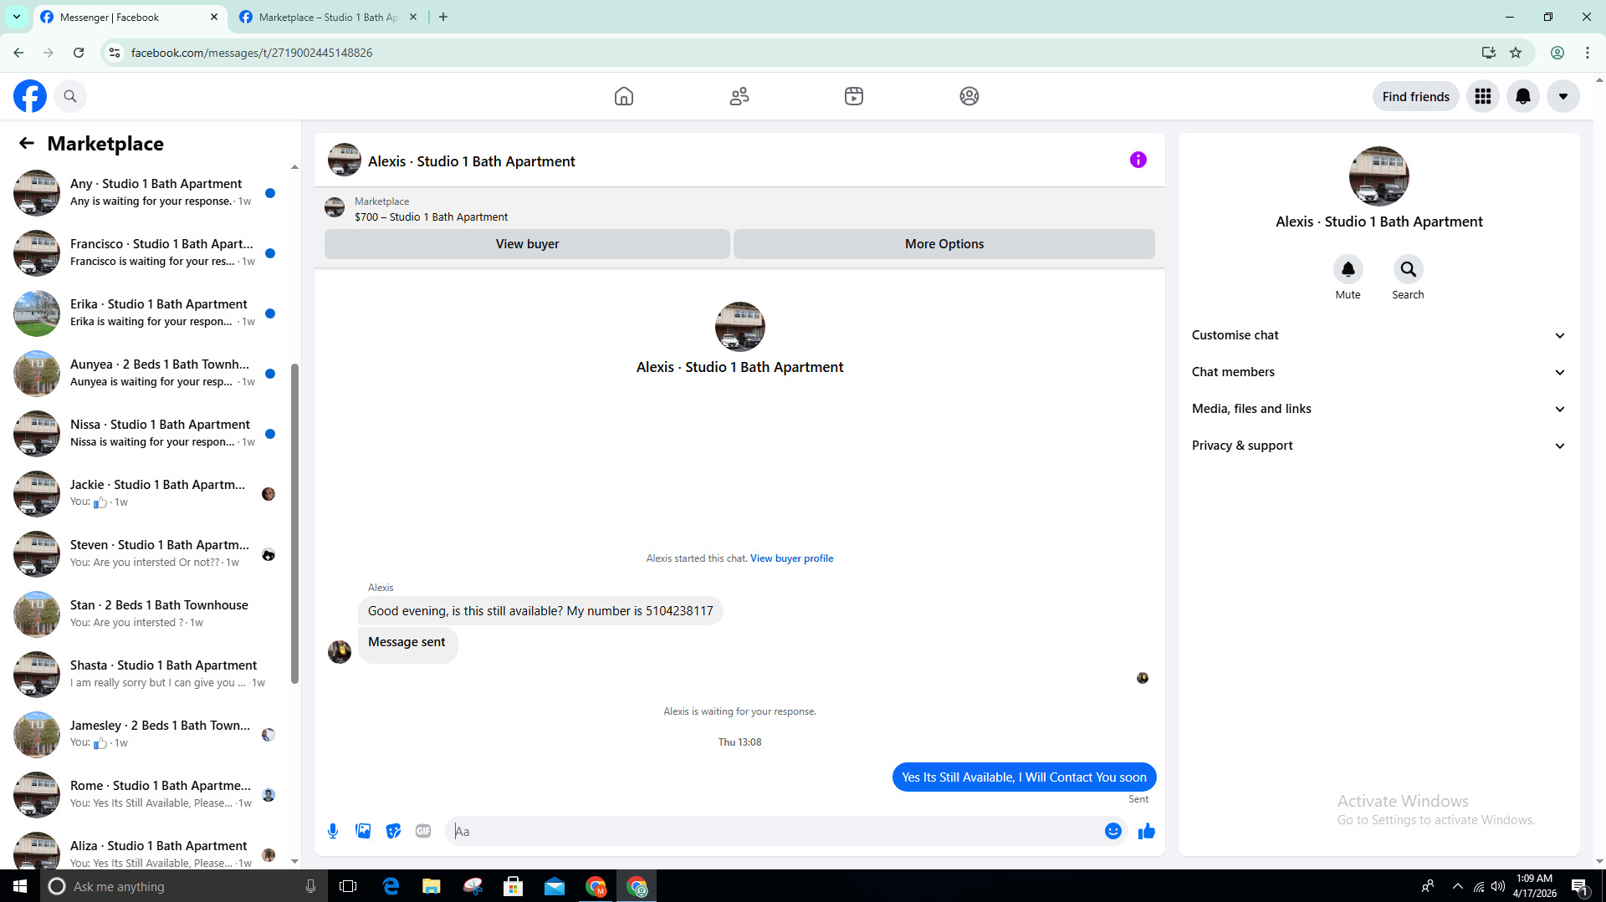Click the Find friends button

click(1416, 96)
